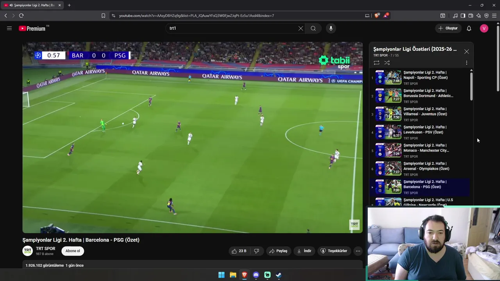Click the Teşekkürler thanks button

334,251
